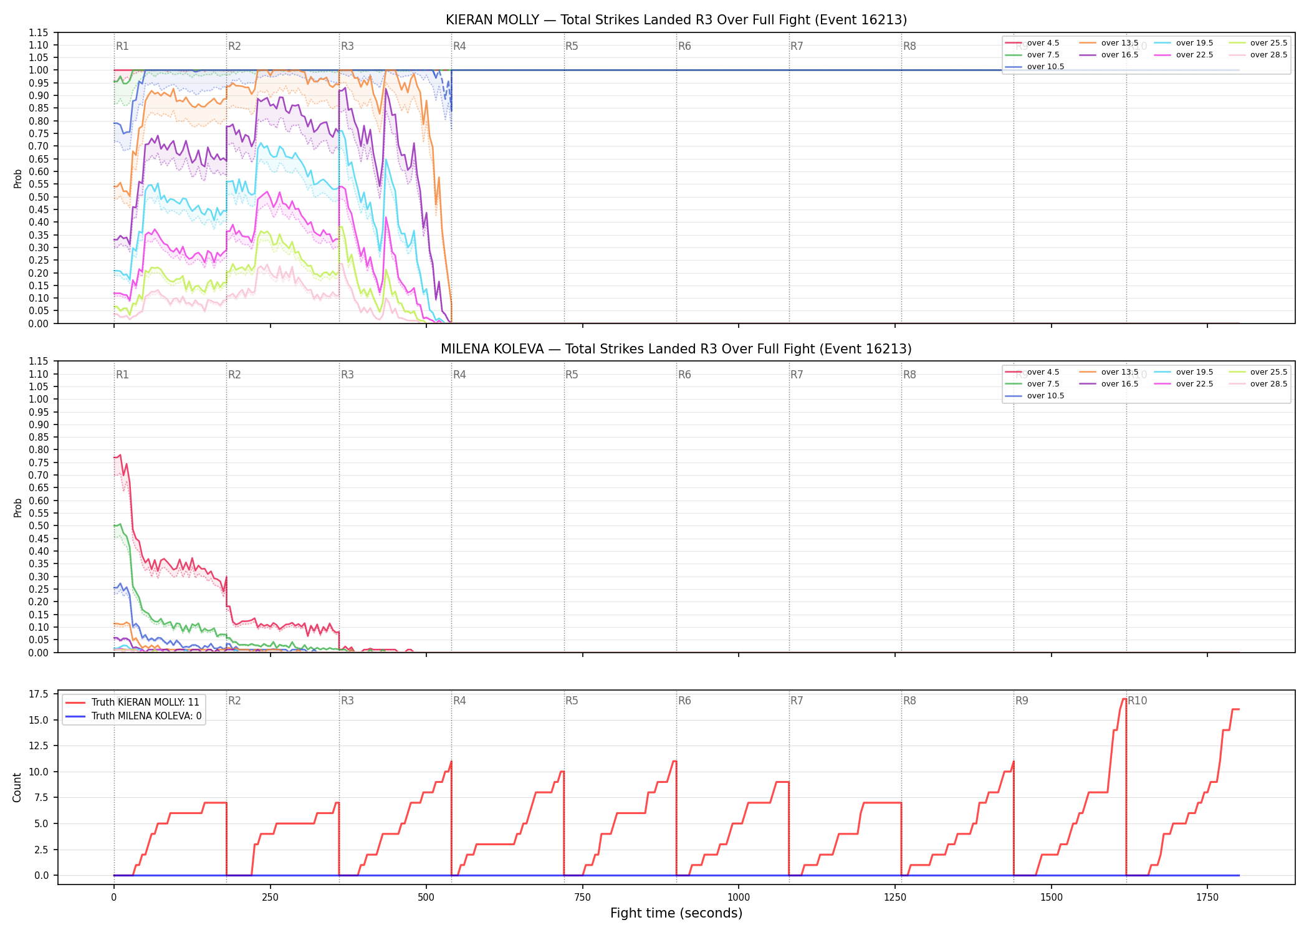The image size is (1309, 935).
Task: Click R4 round label in the Count chart
Action: click(x=459, y=701)
